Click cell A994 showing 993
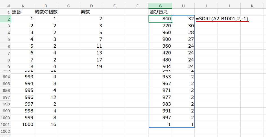 (23, 77)
